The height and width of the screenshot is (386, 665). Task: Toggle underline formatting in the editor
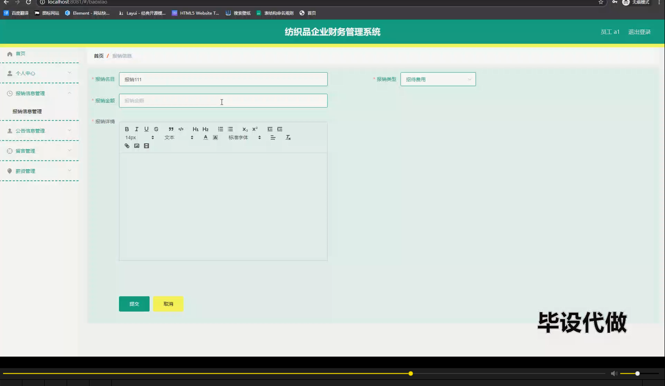[x=146, y=129]
